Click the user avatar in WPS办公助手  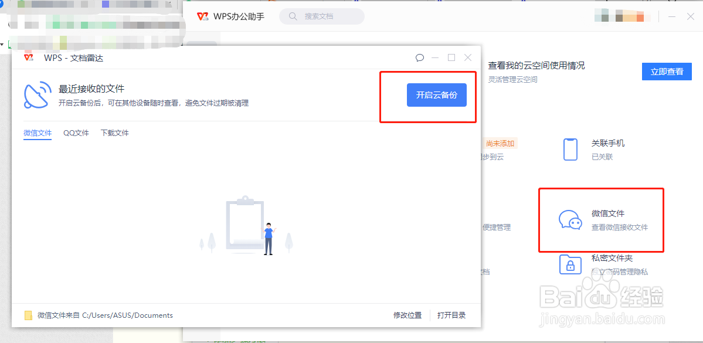[x=622, y=16]
